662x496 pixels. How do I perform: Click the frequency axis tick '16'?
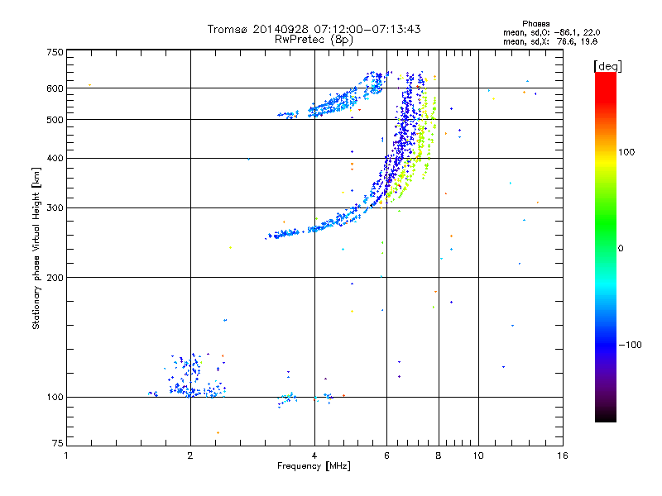(563, 455)
